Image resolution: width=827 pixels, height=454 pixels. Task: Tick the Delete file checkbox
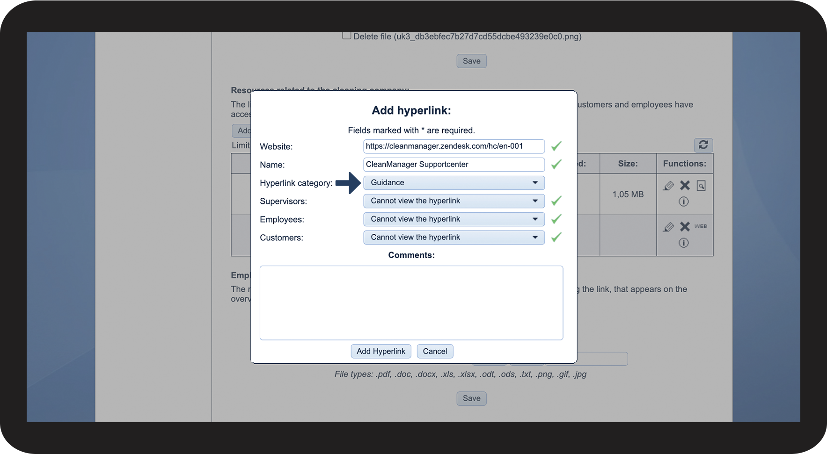[347, 36]
